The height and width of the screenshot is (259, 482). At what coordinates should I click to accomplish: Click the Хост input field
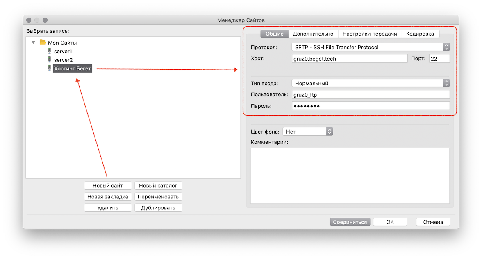(350, 58)
